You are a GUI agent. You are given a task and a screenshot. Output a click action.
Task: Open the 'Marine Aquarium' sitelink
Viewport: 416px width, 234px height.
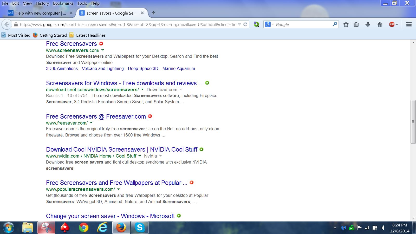(x=179, y=68)
